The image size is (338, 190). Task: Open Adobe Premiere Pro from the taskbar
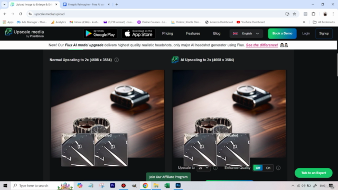point(112,185)
